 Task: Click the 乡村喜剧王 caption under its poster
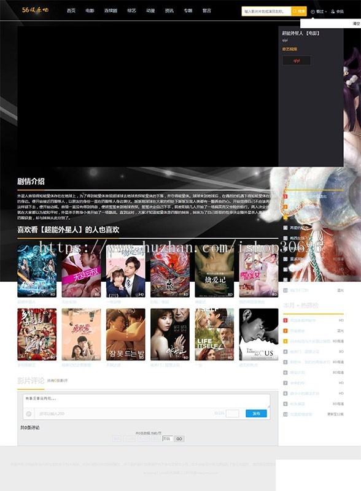coord(26,365)
